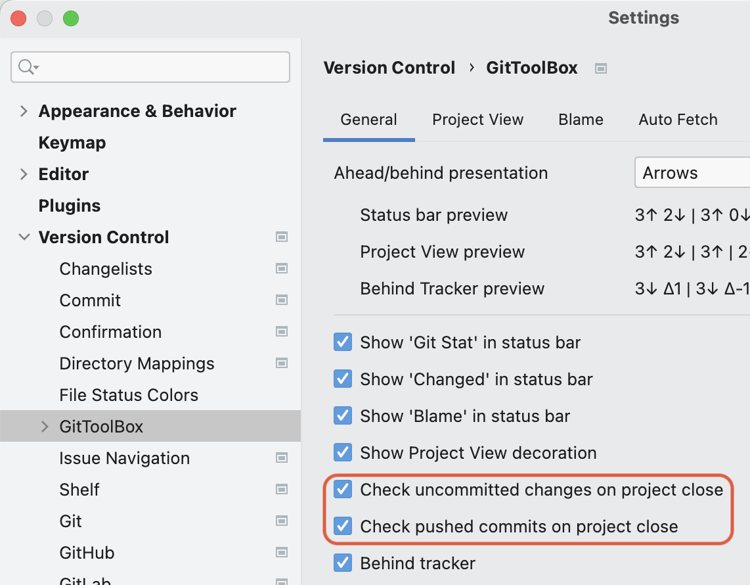The height and width of the screenshot is (585, 750).
Task: Disable Show 'Git Stat' in status bar
Action: (x=342, y=342)
